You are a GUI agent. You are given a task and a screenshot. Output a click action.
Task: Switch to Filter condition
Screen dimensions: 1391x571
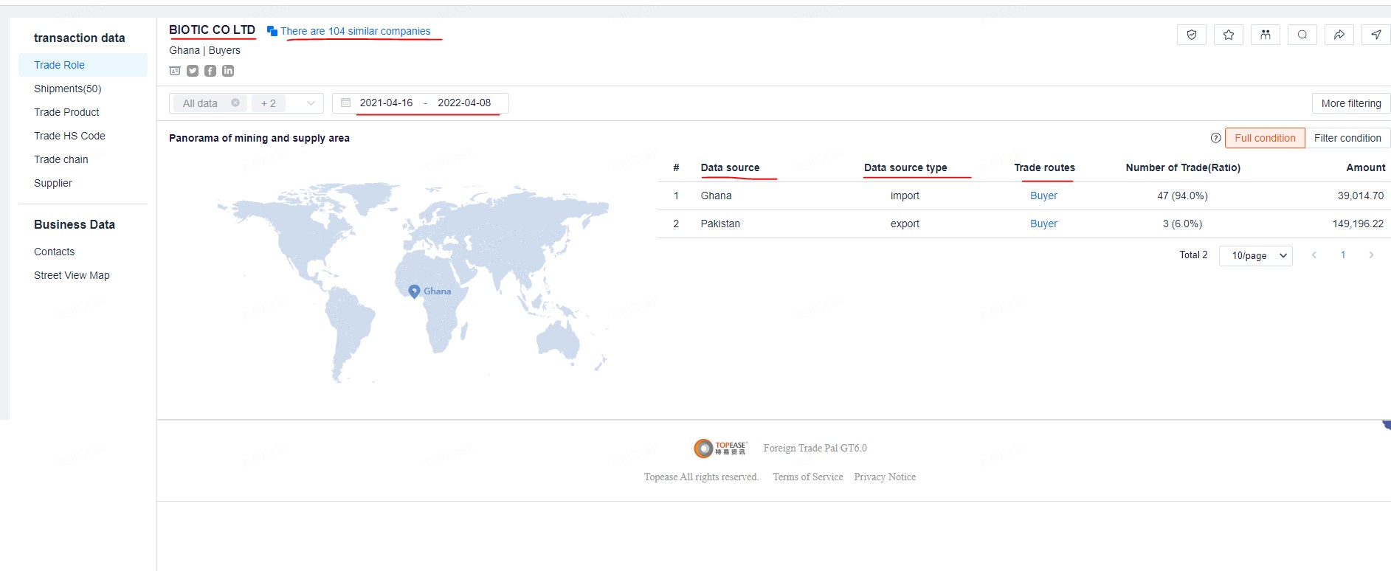pyautogui.click(x=1347, y=138)
